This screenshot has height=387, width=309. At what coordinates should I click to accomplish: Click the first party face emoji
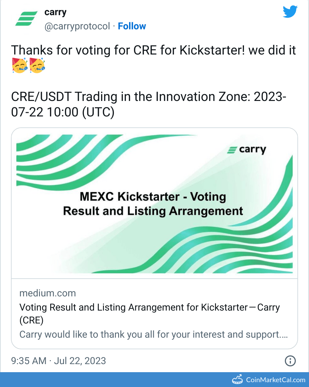(20, 65)
